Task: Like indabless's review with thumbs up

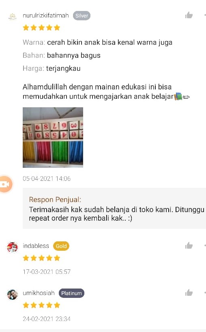Action: pos(189,245)
